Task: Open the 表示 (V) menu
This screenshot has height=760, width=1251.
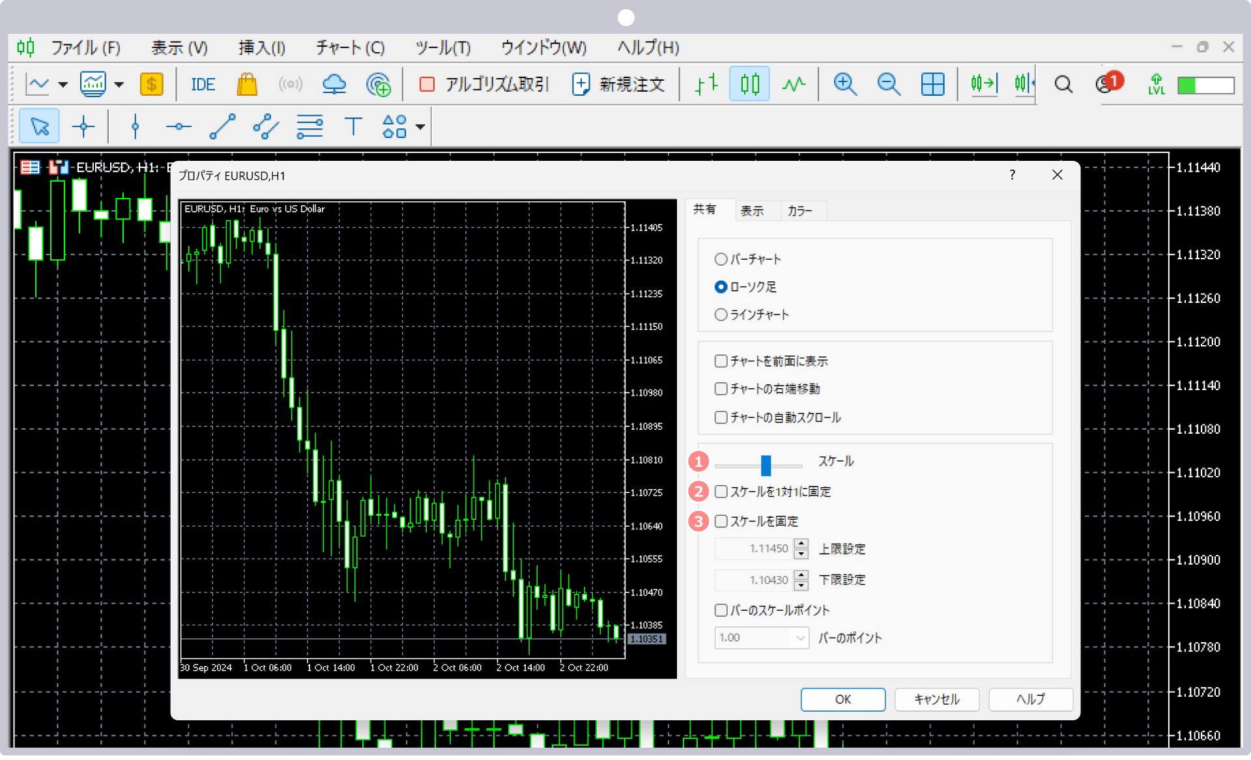Action: coord(179,48)
